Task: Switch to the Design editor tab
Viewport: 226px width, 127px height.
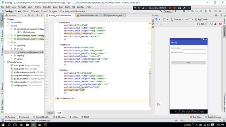Action: click(x=50, y=113)
